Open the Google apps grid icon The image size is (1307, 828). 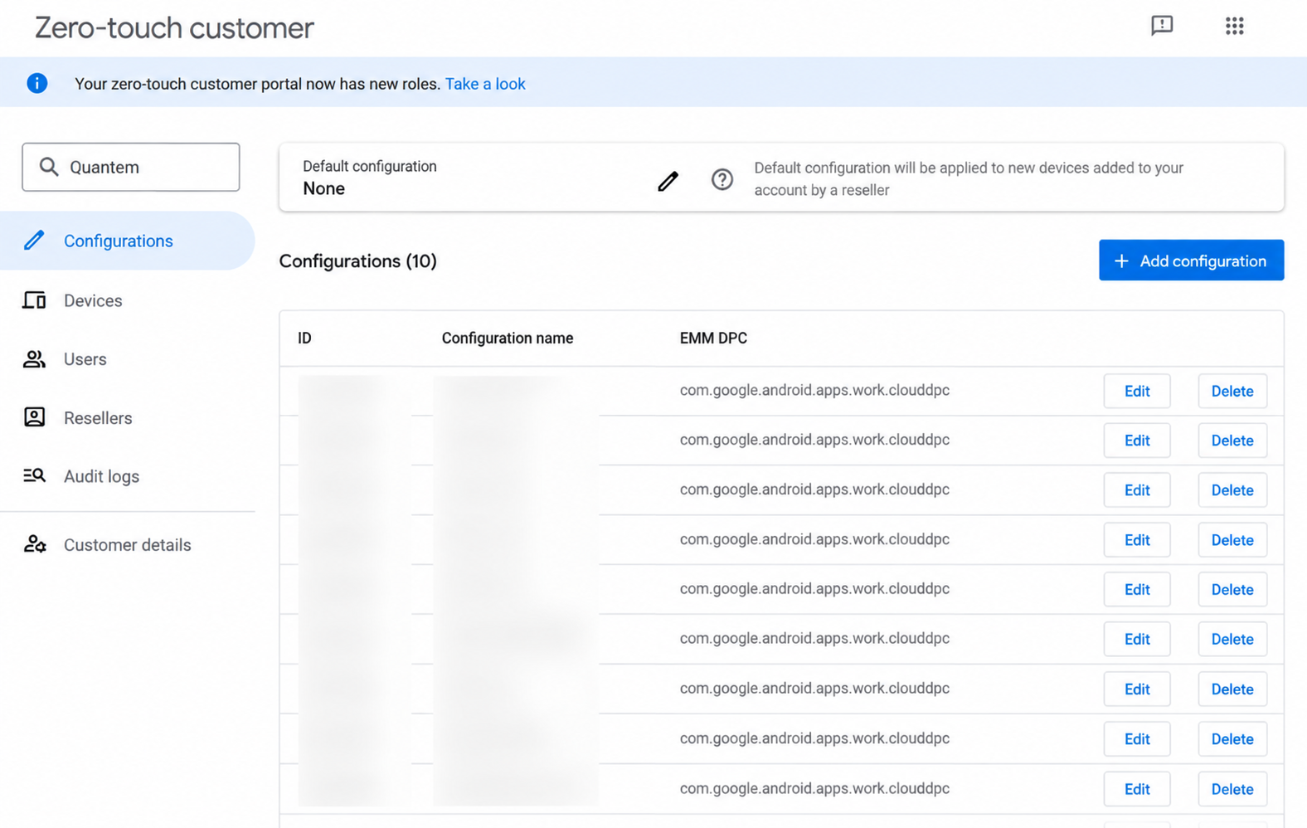tap(1234, 26)
